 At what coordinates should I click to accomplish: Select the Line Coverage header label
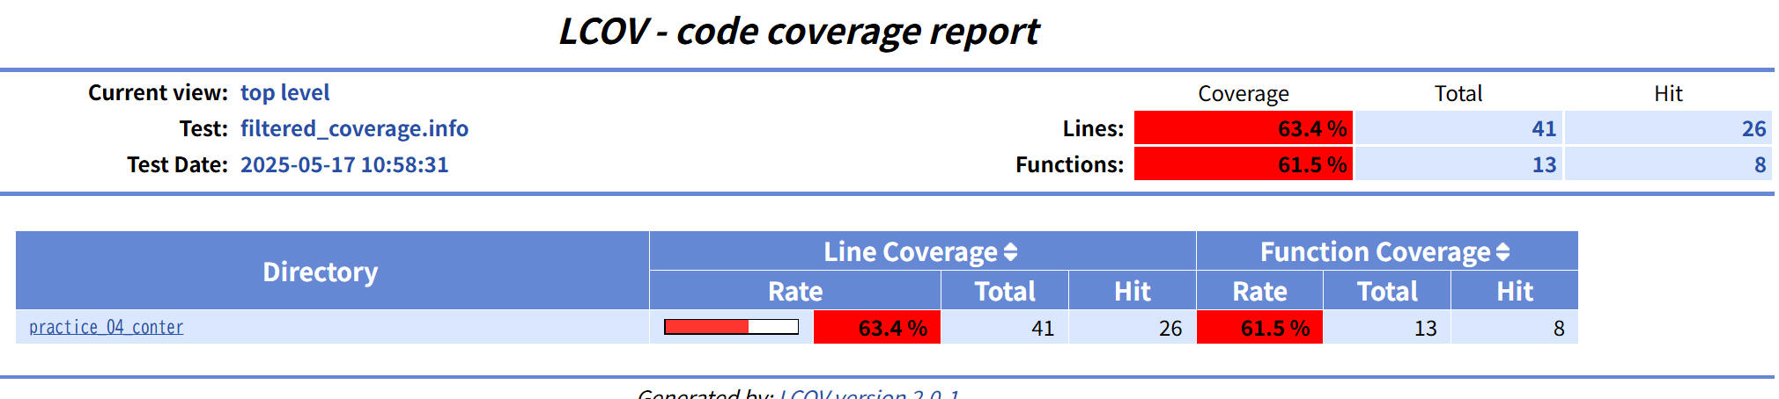[x=910, y=252]
